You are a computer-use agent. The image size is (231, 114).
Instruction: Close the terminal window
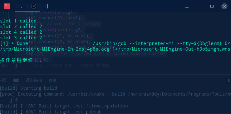(224, 6)
